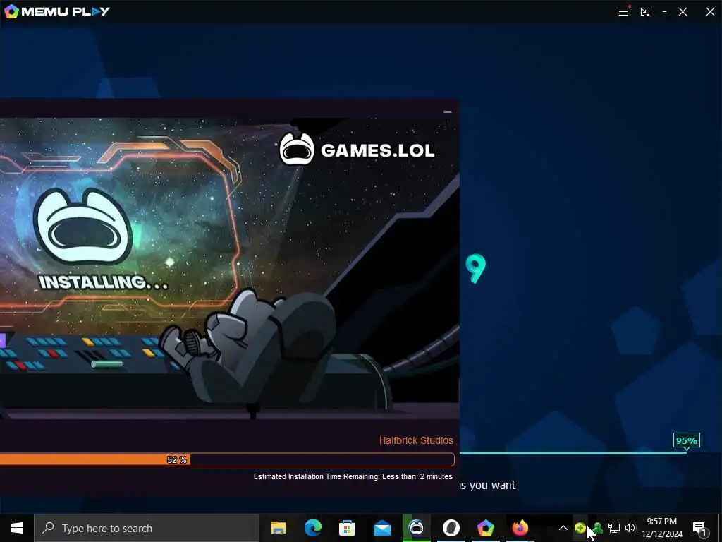722x542 pixels.
Task: Open Firefox from the taskbar
Action: (x=520, y=528)
